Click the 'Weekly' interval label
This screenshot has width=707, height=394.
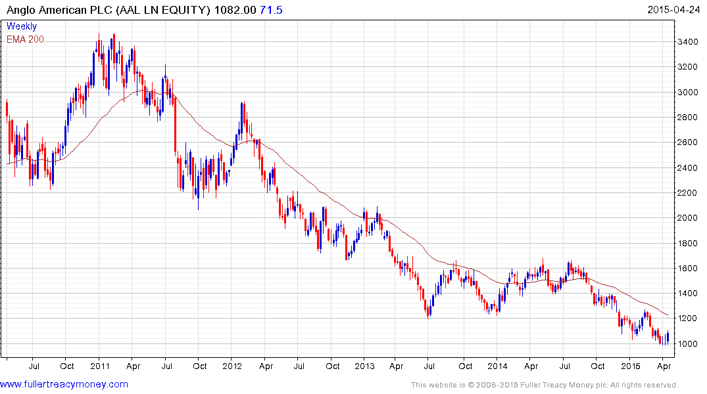coord(22,26)
